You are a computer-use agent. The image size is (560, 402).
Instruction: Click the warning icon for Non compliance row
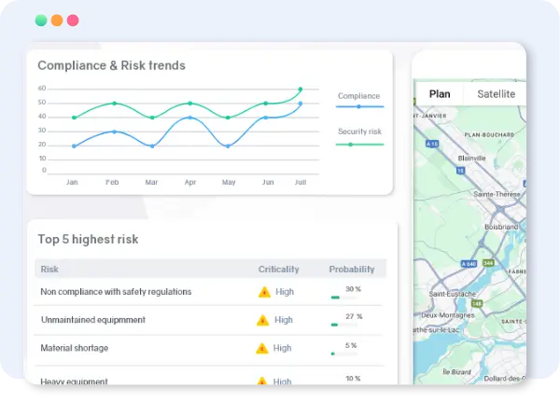pyautogui.click(x=263, y=292)
